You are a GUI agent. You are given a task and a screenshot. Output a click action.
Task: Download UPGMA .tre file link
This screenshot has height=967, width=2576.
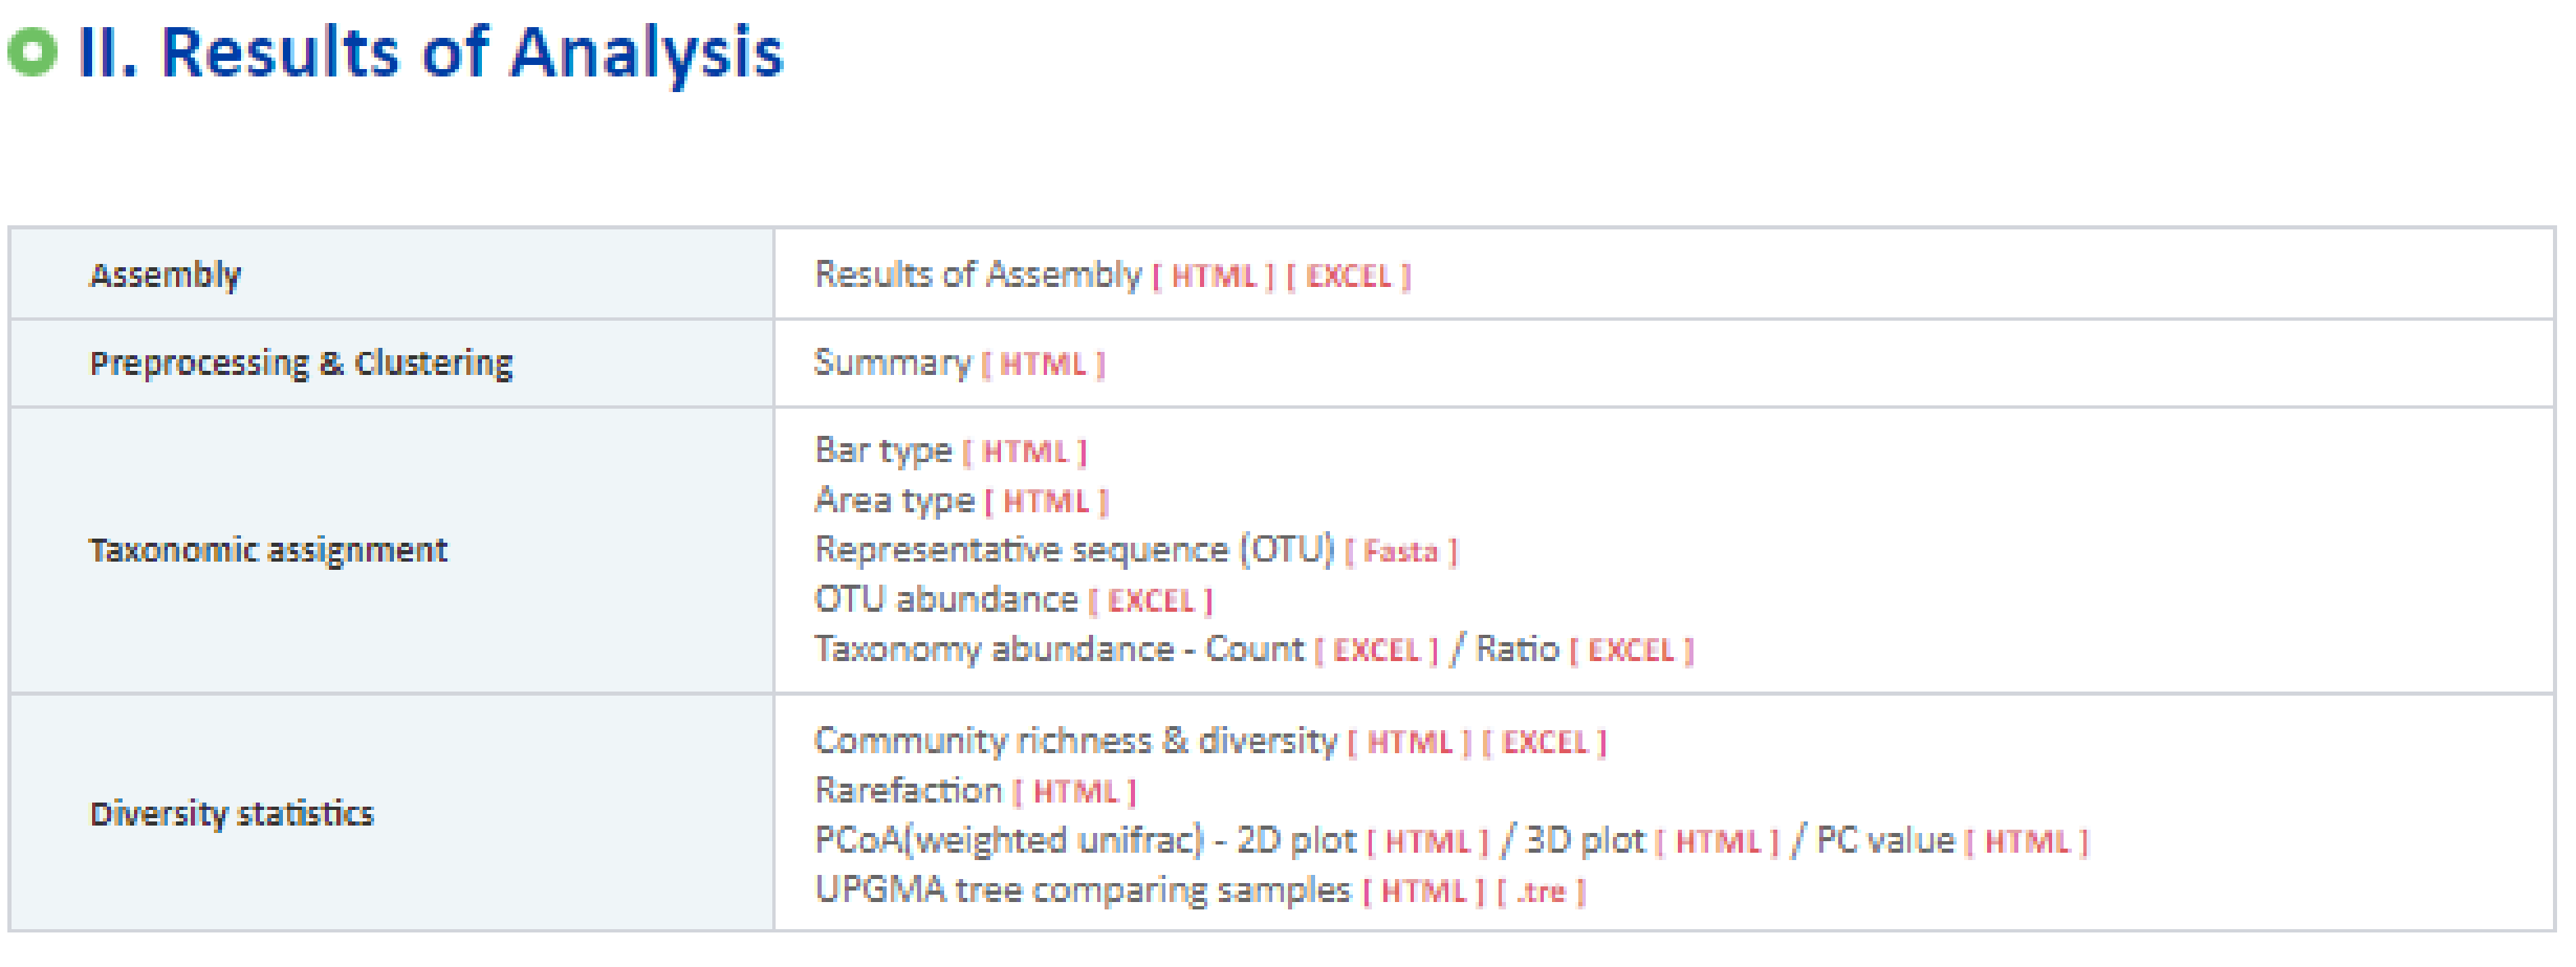point(1541,892)
